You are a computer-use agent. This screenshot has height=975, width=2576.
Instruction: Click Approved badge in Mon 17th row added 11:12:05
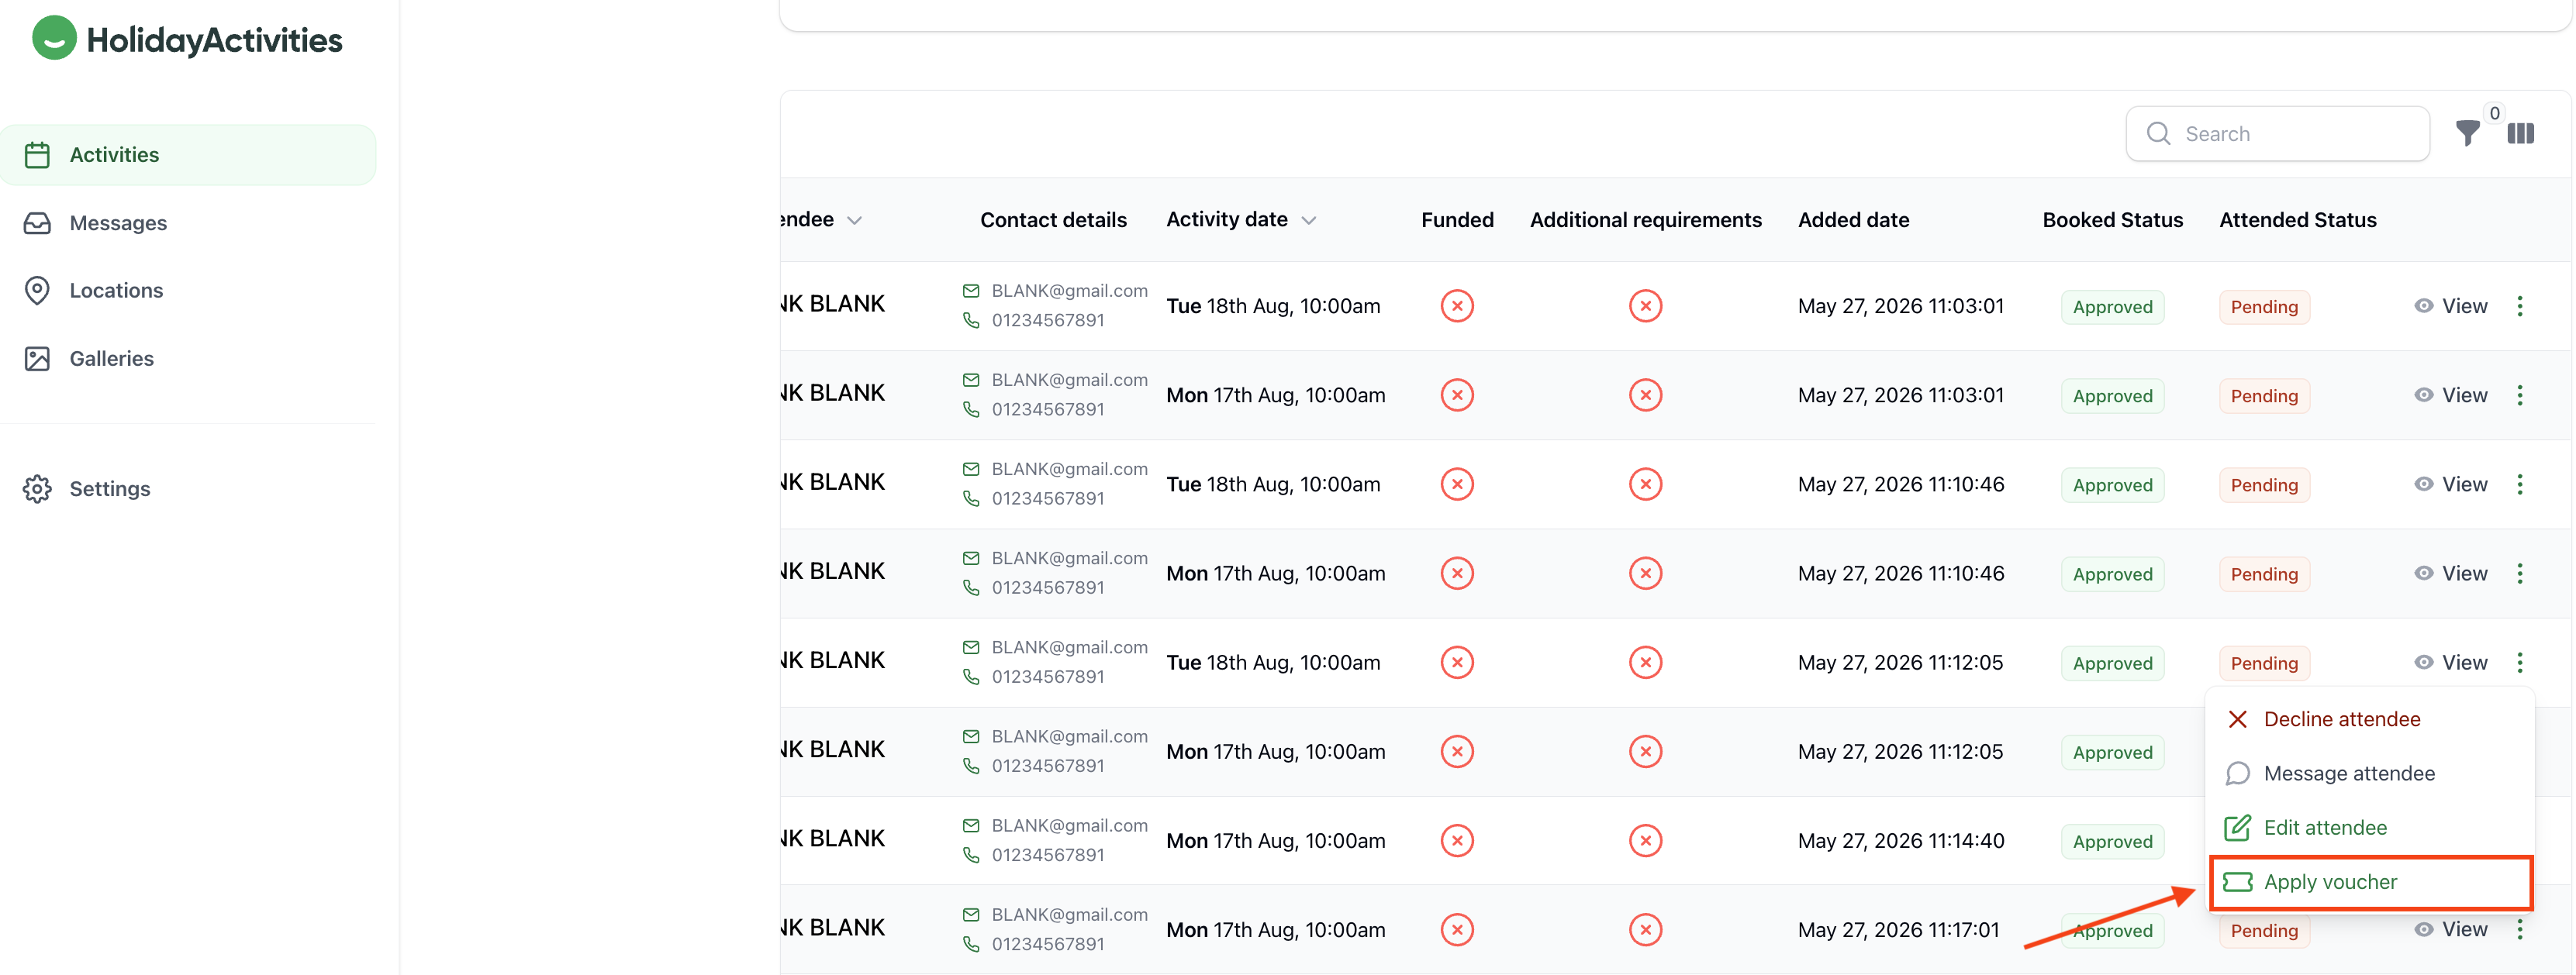coord(2112,752)
